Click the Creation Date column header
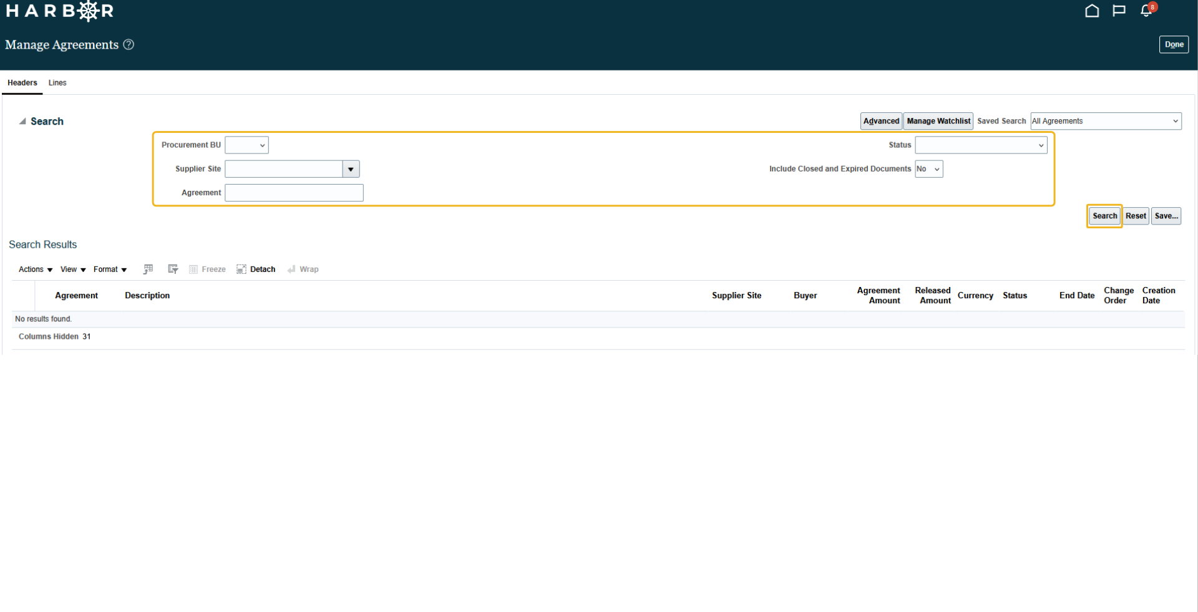The width and height of the screenshot is (1198, 612). [x=1159, y=296]
